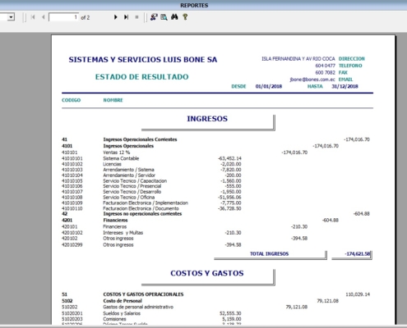This screenshot has width=407, height=328.
Task: Click the question mark help icon
Action: pos(185,17)
